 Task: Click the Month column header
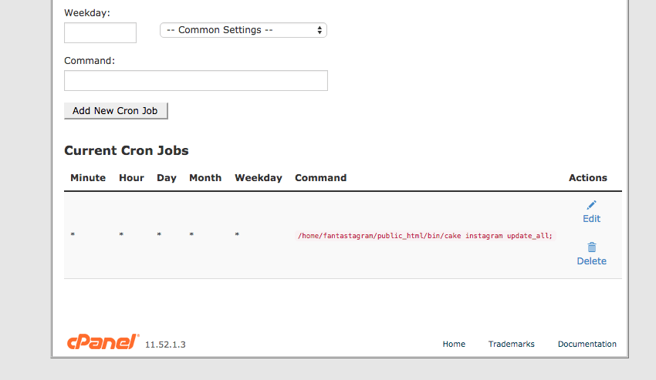205,177
